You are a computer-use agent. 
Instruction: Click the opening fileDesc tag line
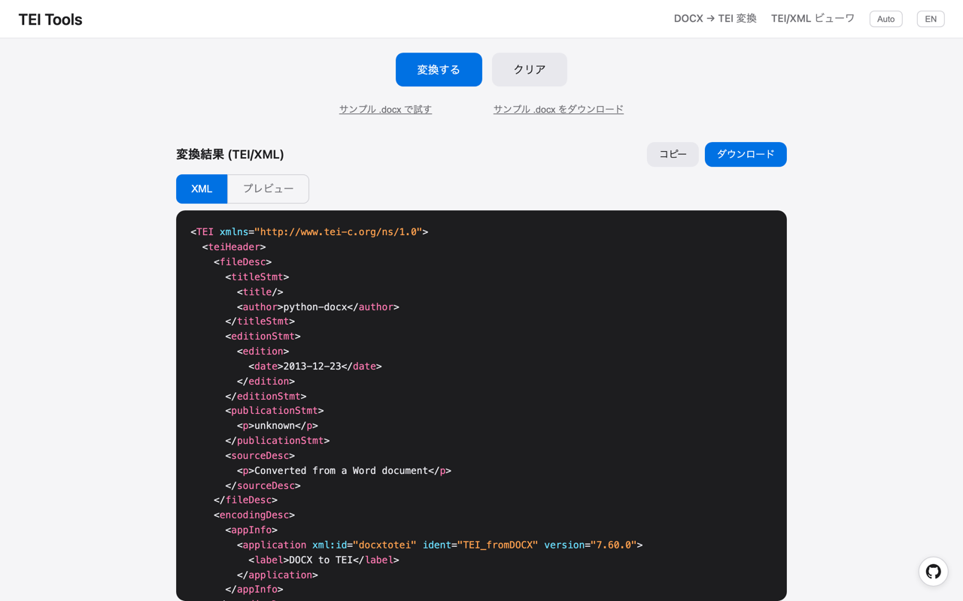click(x=243, y=262)
